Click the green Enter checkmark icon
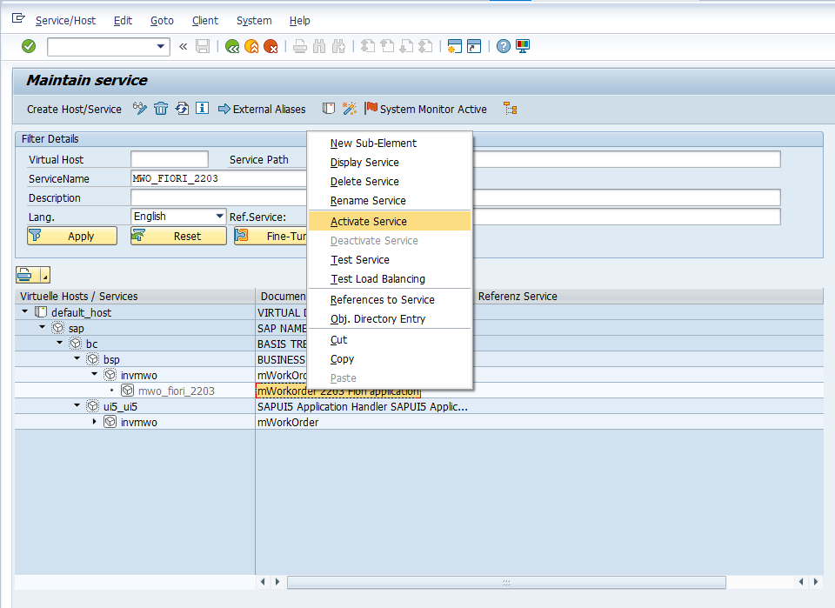 click(x=29, y=46)
